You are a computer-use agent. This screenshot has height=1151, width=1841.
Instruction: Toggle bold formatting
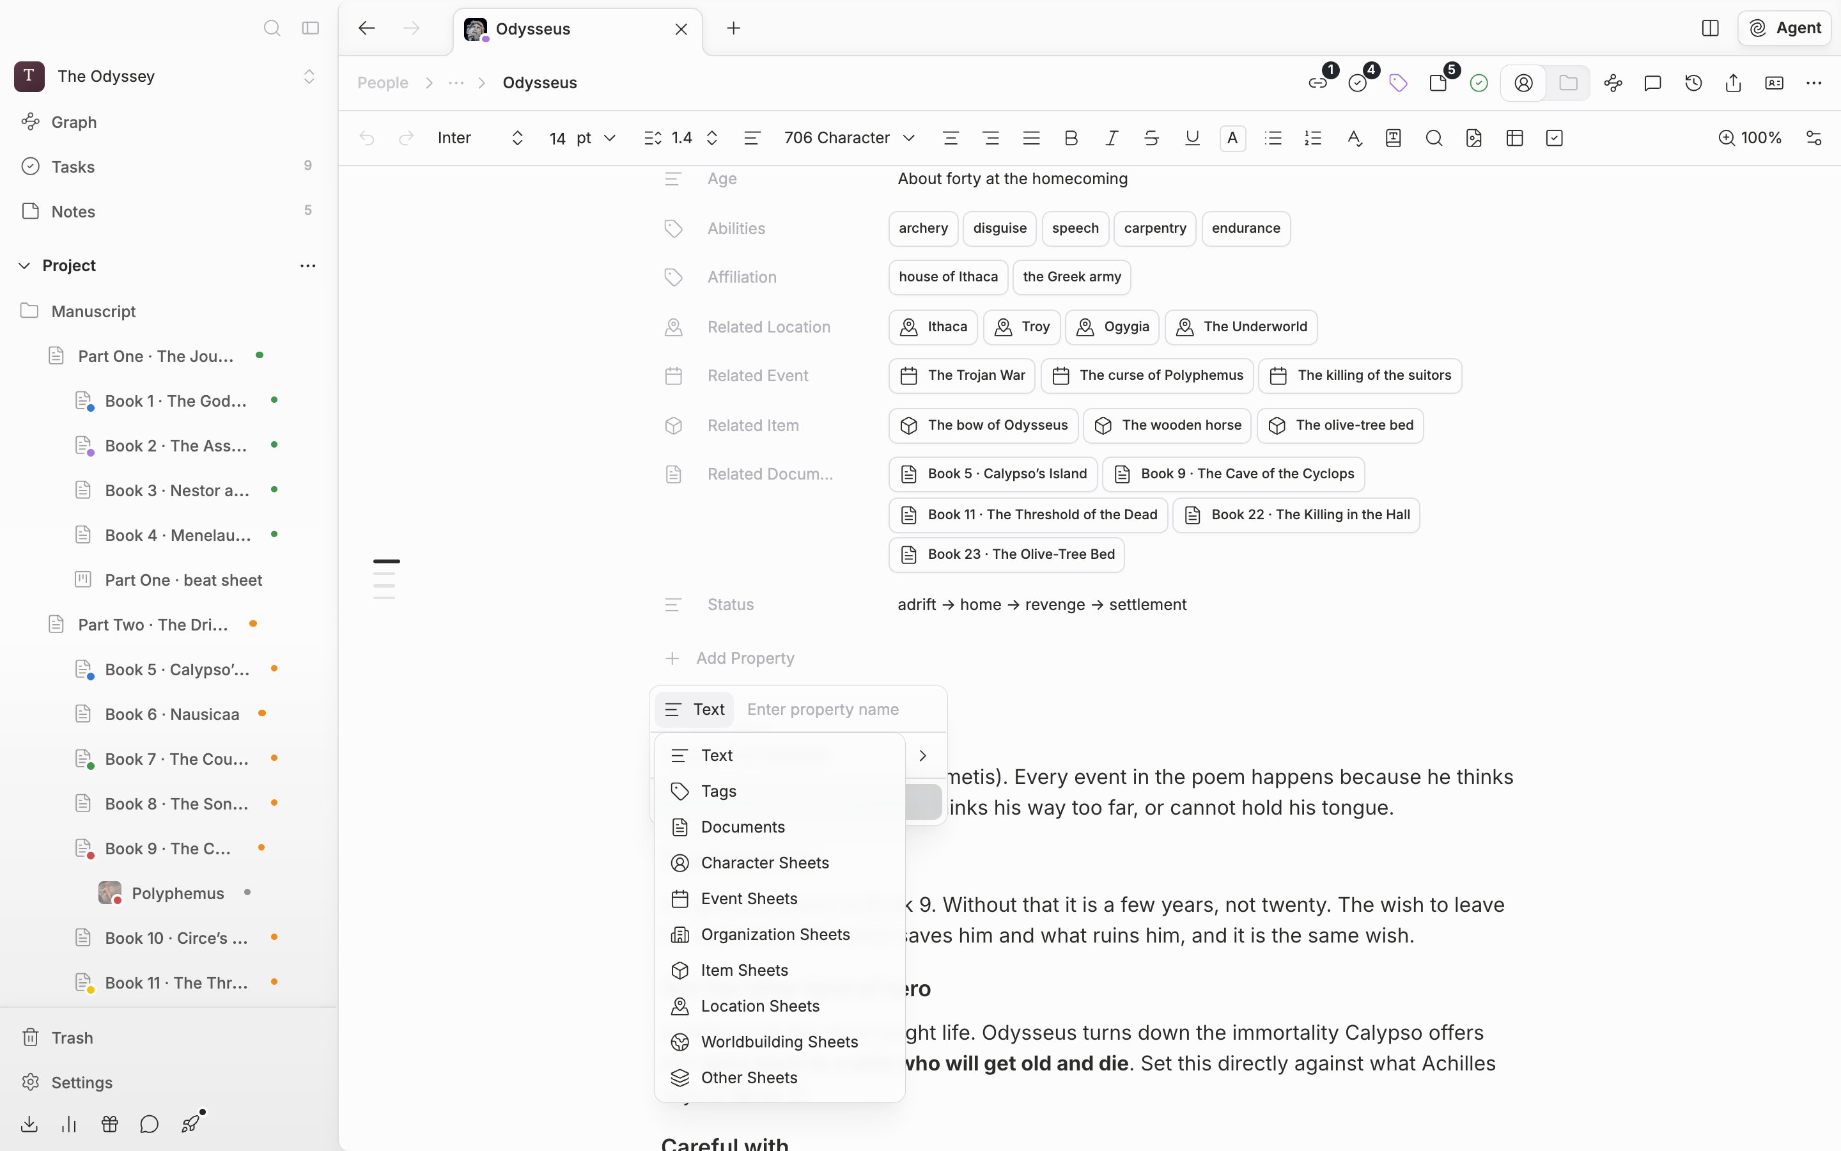tap(1071, 137)
